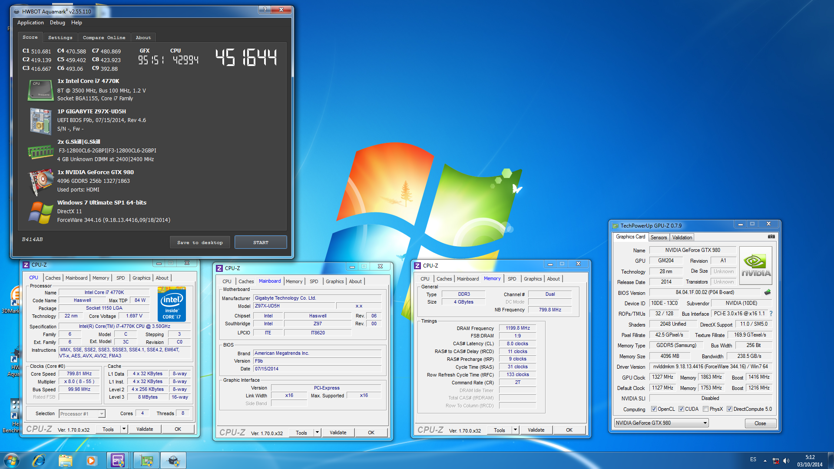This screenshot has width=834, height=469.
Task: Click the Z icon of the Mainboard CPU-Z window
Action: [219, 268]
